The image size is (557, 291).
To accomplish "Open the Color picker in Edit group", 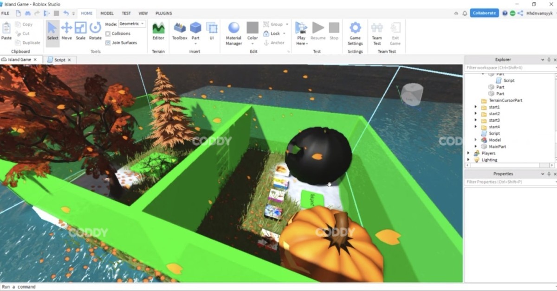I will (253, 31).
